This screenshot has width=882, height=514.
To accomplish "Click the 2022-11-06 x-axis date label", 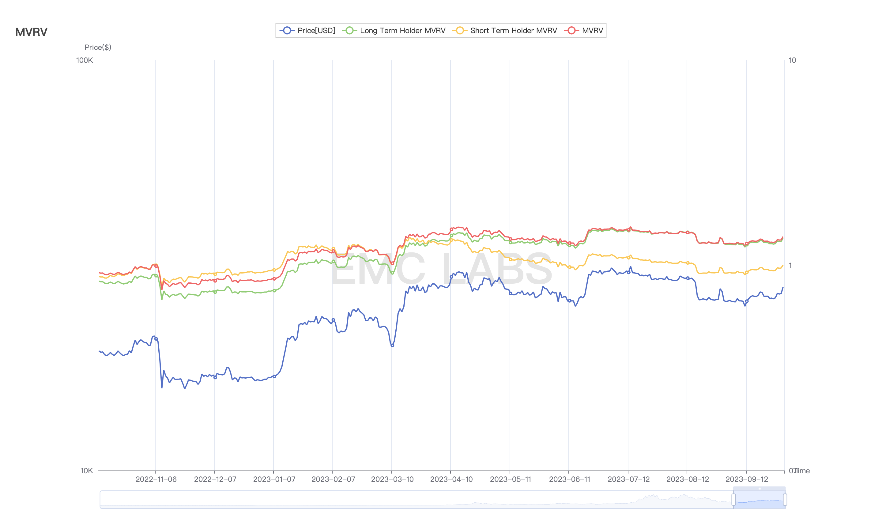I will click(x=156, y=479).
